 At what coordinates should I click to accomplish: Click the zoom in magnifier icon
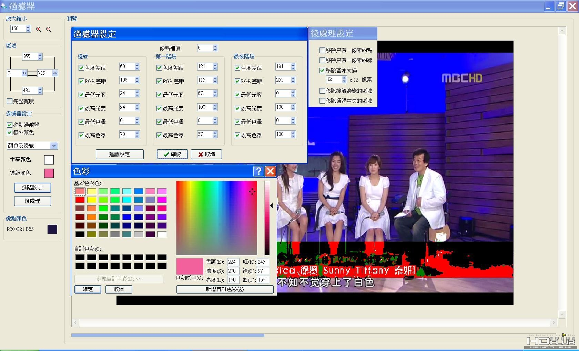point(39,30)
